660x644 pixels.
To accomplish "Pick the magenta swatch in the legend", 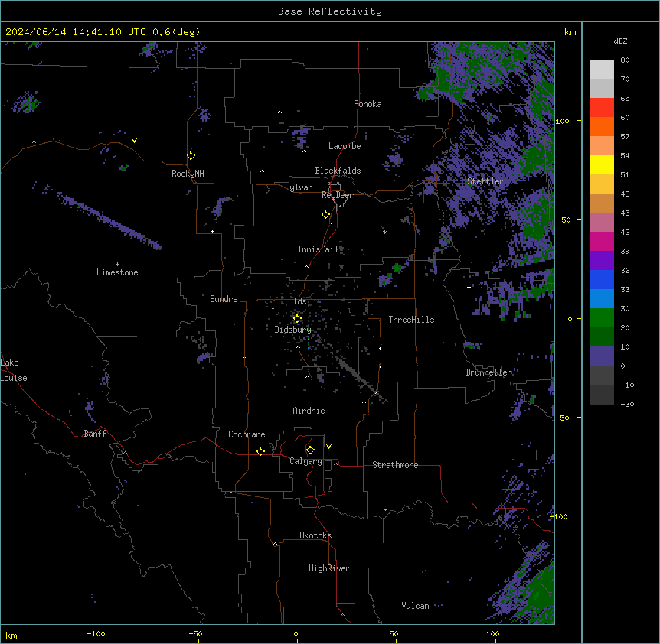I will (602, 241).
